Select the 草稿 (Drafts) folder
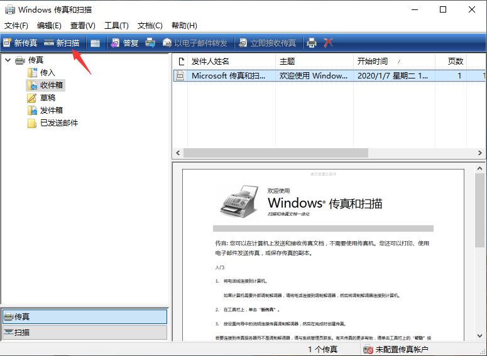This screenshot has height=356, width=487. 47,98
